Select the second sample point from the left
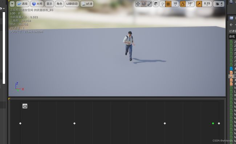Viewport: 236px width, 144px height. coord(74,123)
